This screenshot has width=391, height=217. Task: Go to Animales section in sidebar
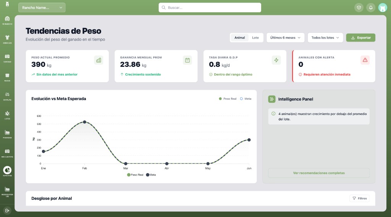7,39
